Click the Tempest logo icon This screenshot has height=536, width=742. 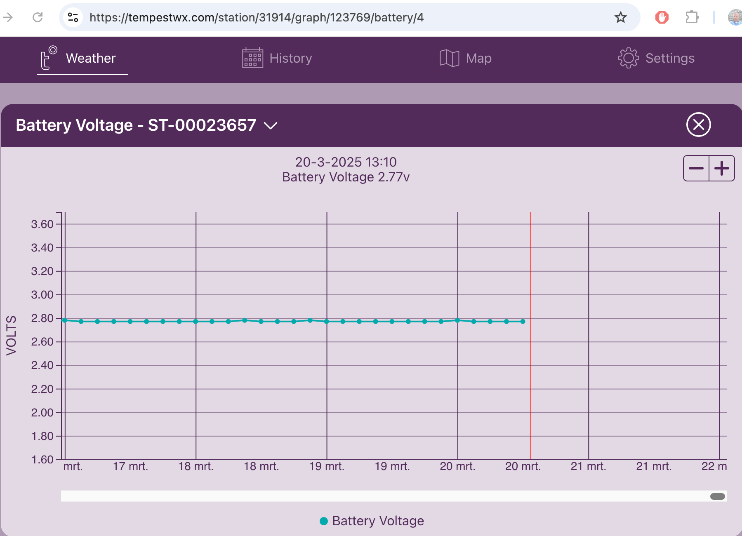coord(48,58)
